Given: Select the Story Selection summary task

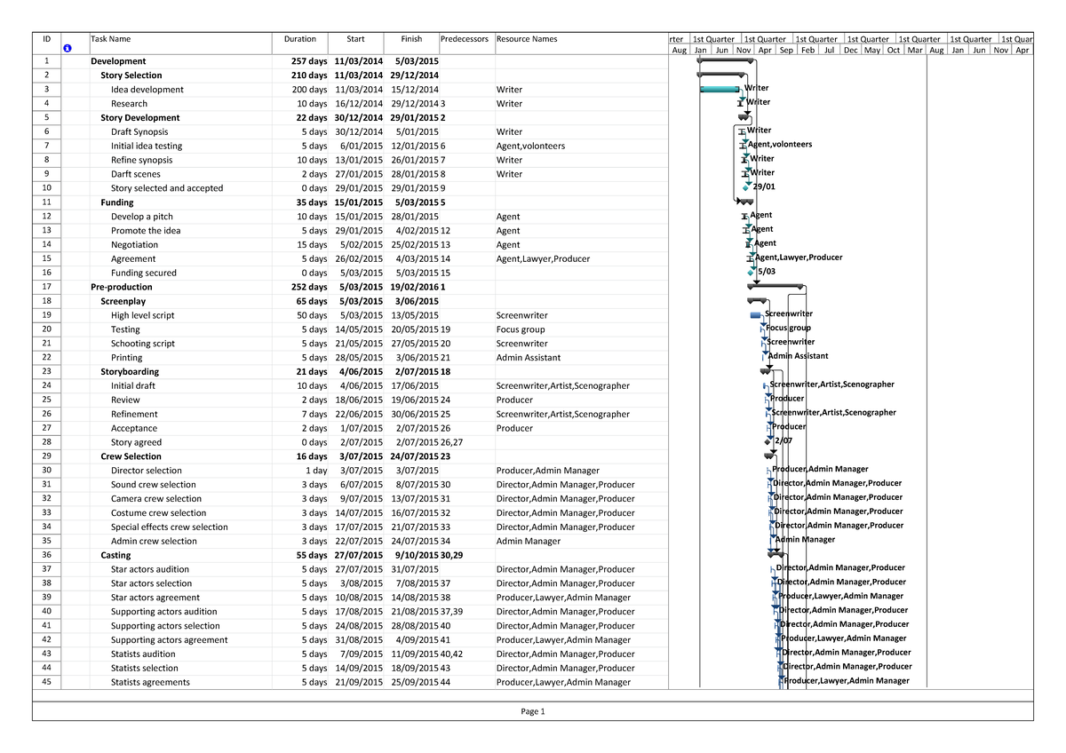Looking at the screenshot, I should point(131,75).
